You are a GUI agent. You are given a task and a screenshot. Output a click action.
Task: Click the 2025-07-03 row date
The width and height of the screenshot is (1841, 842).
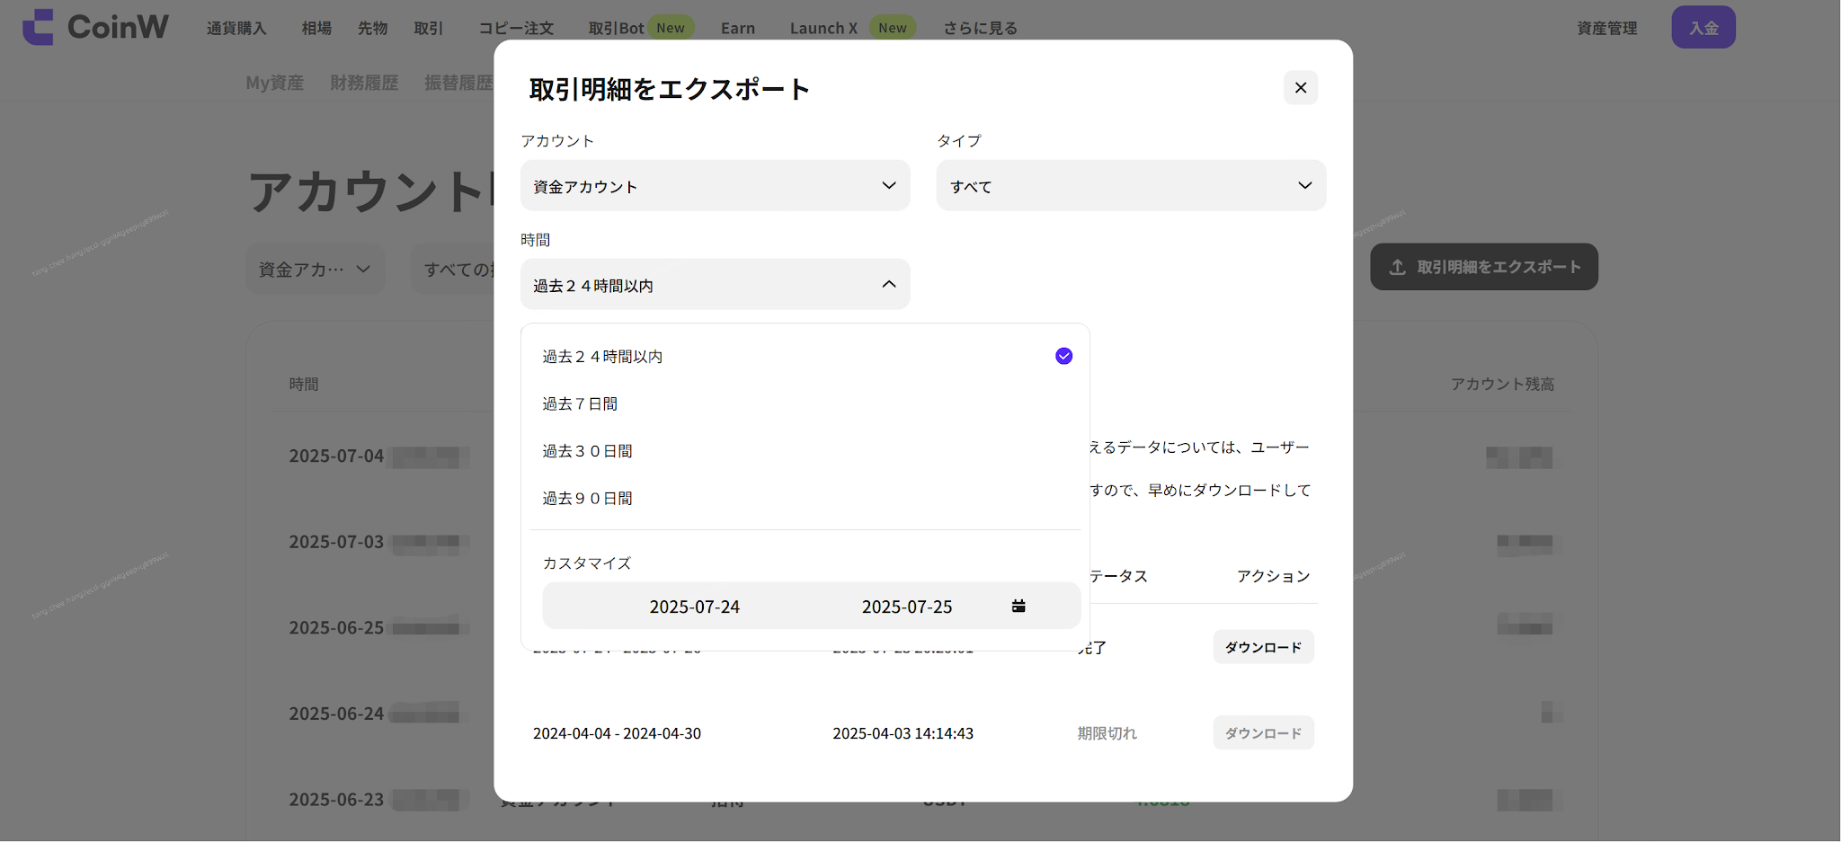336,542
